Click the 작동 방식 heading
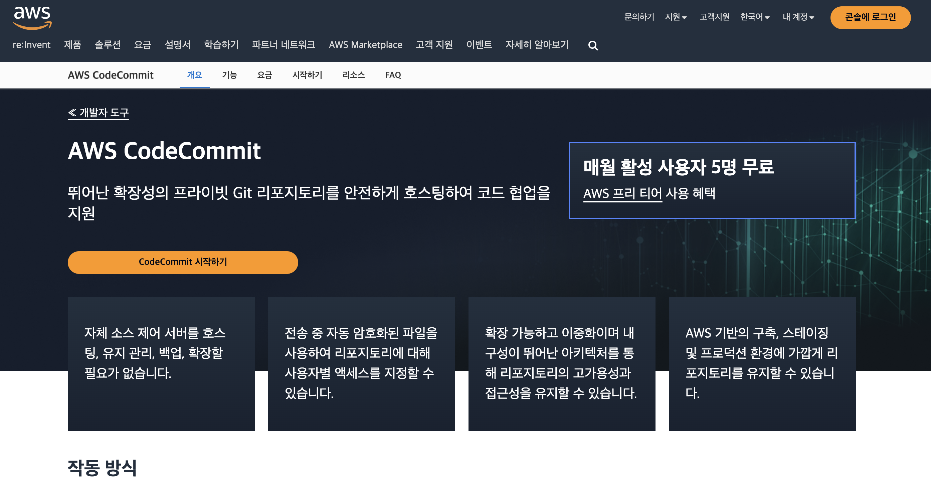931x481 pixels. click(x=102, y=468)
